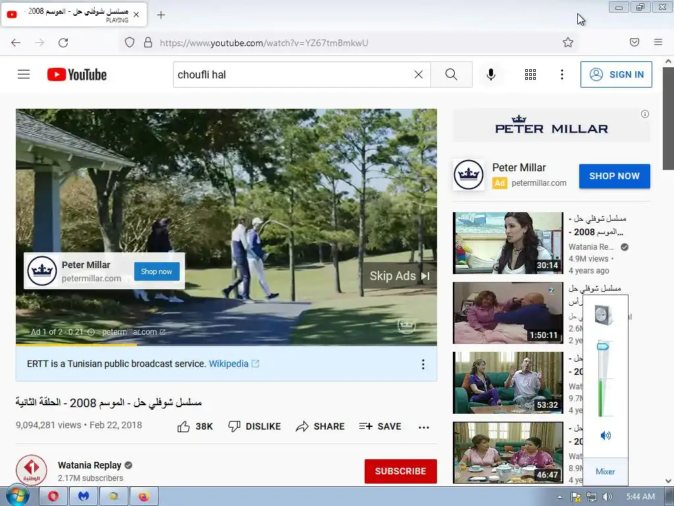Click the Peter Millar crown avatar in sidebar
Viewport: 674px width, 506px height.
pos(469,175)
